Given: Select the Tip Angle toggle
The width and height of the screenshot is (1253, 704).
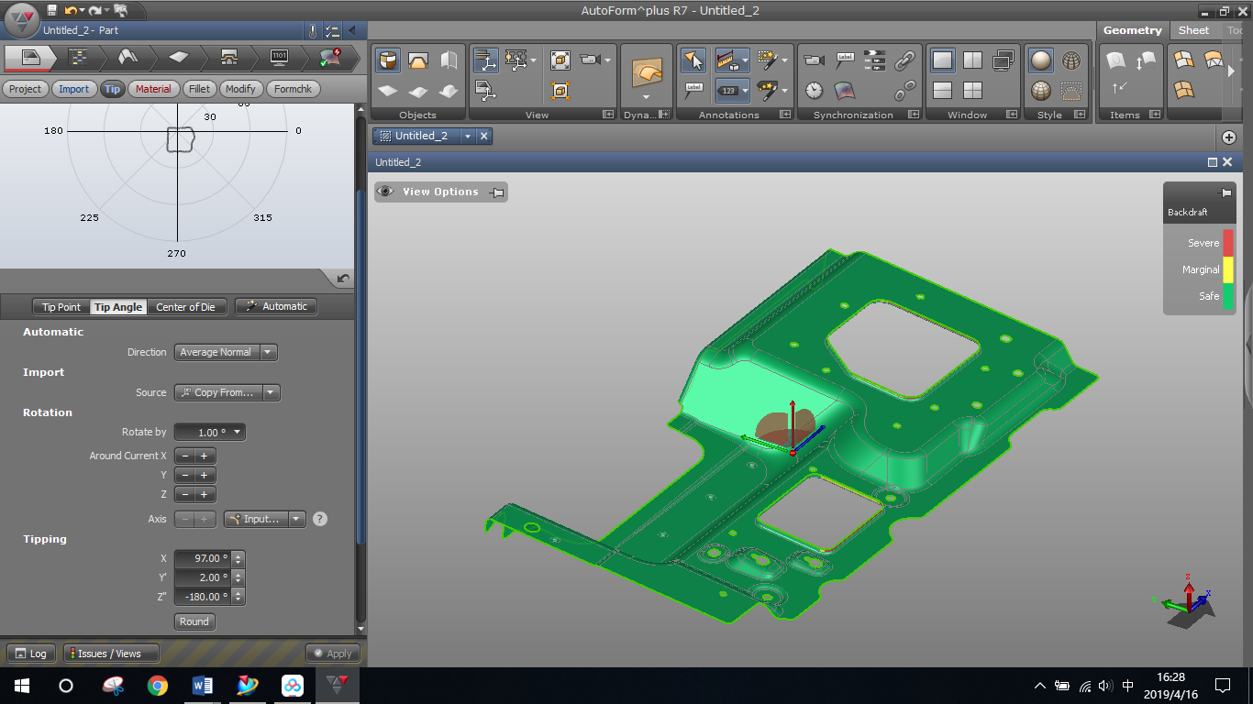Looking at the screenshot, I should pyautogui.click(x=118, y=307).
